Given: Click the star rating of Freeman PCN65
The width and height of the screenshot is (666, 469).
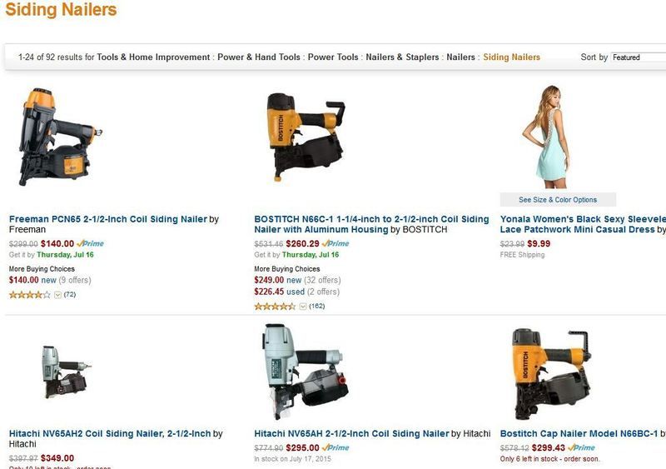Looking at the screenshot, I should click(x=30, y=295).
